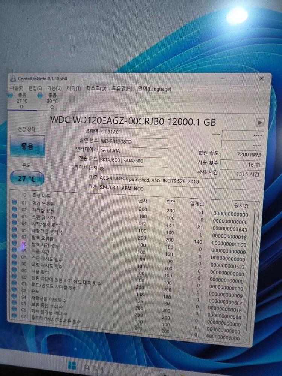Click the raw value 00000000001B
The width and height of the screenshot is (282, 376).
click(x=225, y=309)
